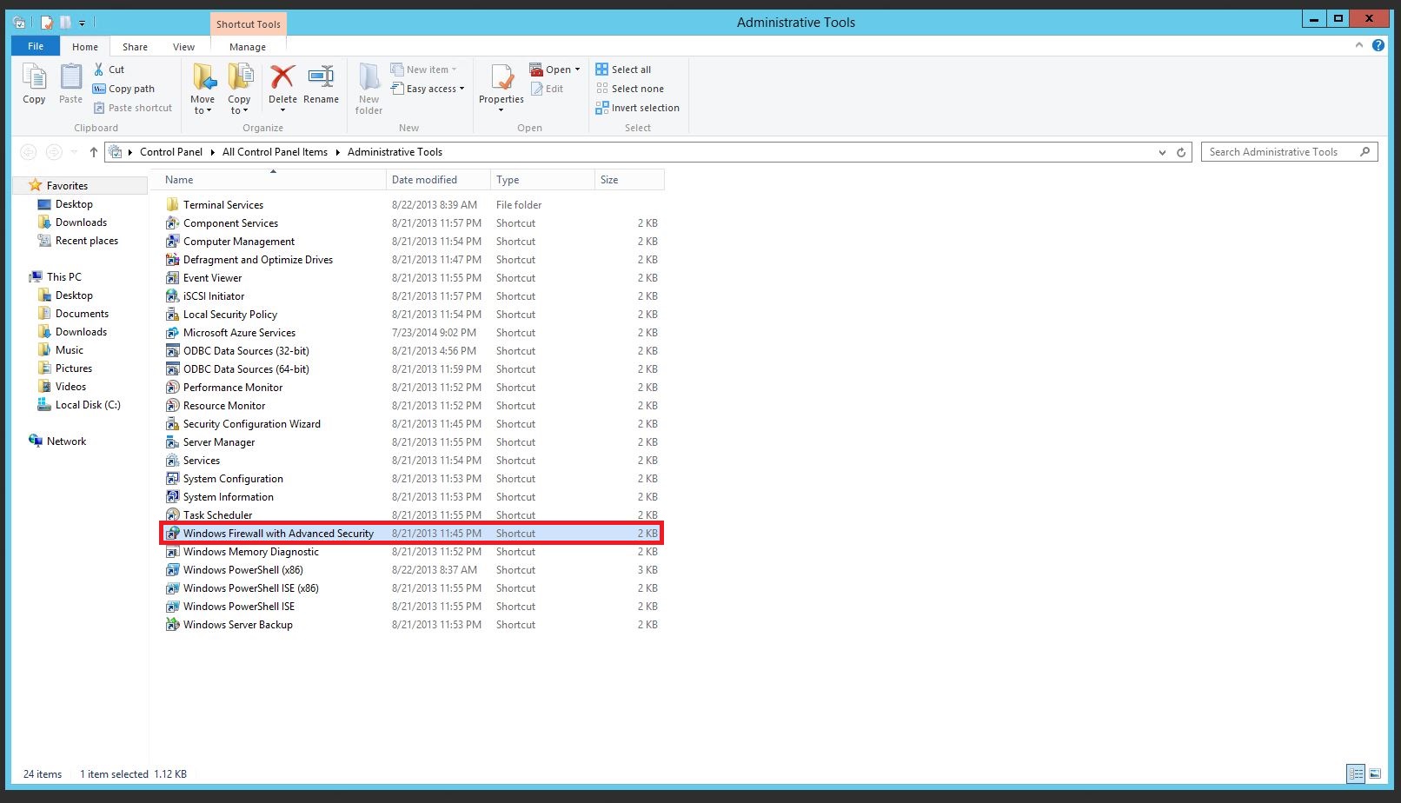Image resolution: width=1401 pixels, height=803 pixels.
Task: Switch to the Home ribbon tab
Action: 85,47
